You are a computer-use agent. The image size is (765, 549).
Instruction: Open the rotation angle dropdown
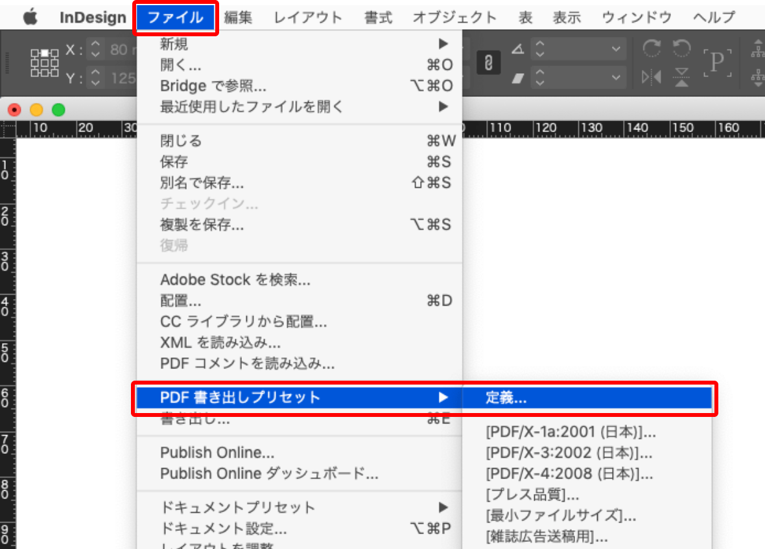point(616,49)
